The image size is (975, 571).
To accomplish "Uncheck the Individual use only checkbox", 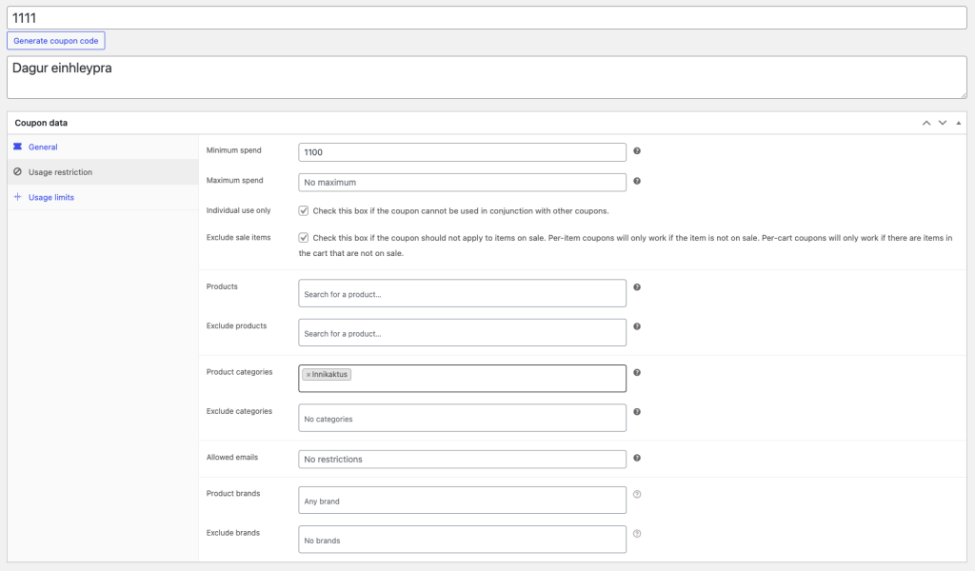I will pos(304,210).
